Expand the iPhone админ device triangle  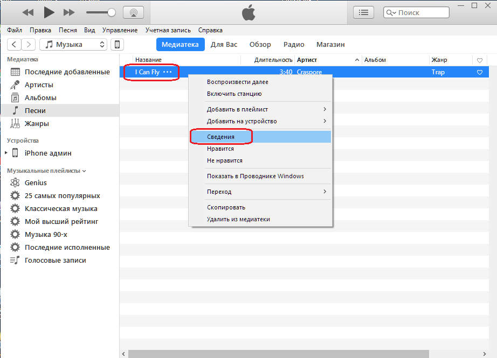coord(6,153)
